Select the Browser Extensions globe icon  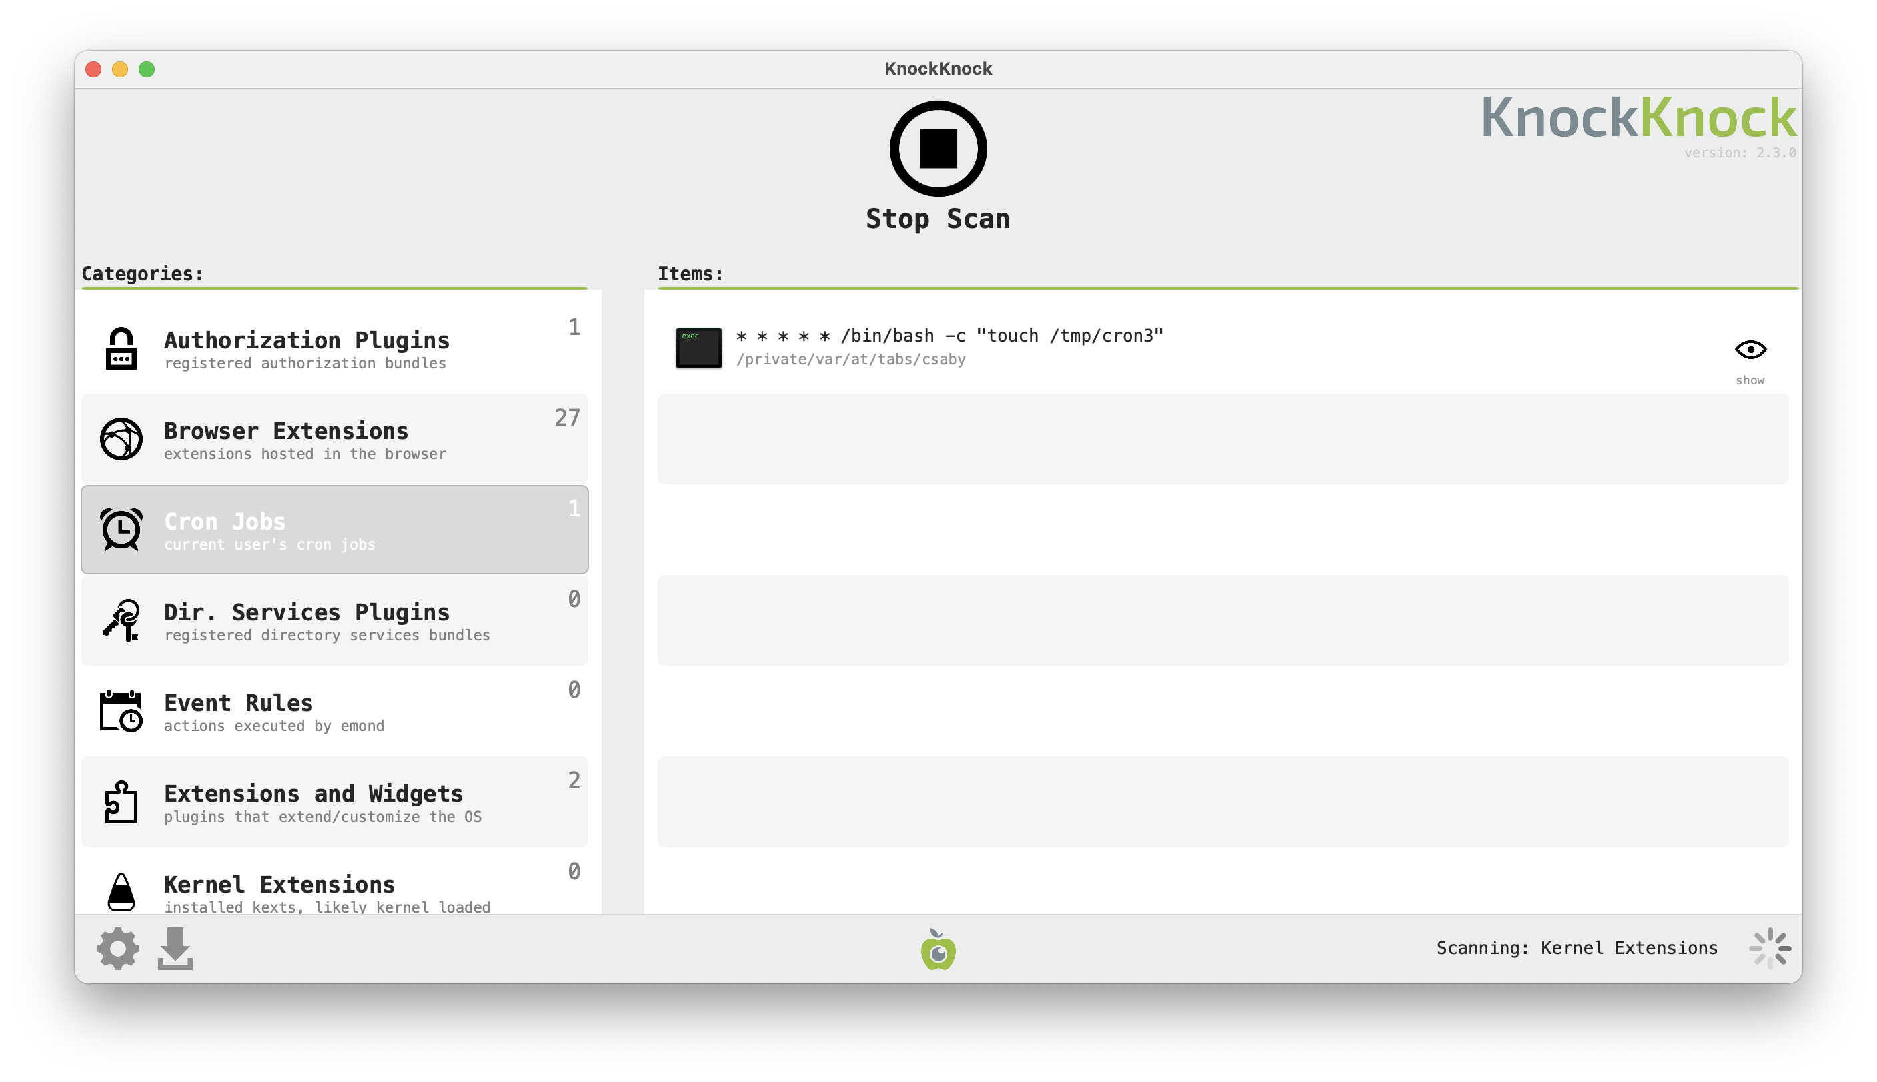(121, 439)
